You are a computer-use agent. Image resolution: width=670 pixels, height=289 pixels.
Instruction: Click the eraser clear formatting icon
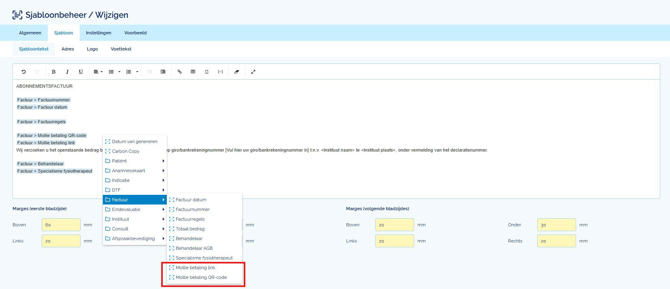point(237,72)
